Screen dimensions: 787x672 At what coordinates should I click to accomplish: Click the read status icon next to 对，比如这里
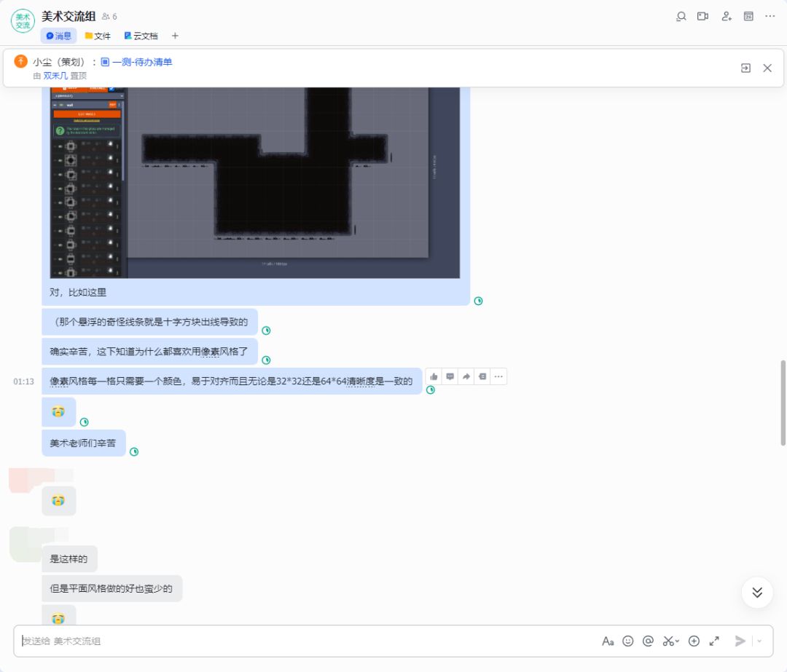tap(478, 301)
